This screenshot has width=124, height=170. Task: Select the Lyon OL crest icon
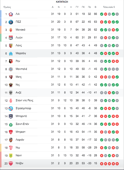(11, 38)
